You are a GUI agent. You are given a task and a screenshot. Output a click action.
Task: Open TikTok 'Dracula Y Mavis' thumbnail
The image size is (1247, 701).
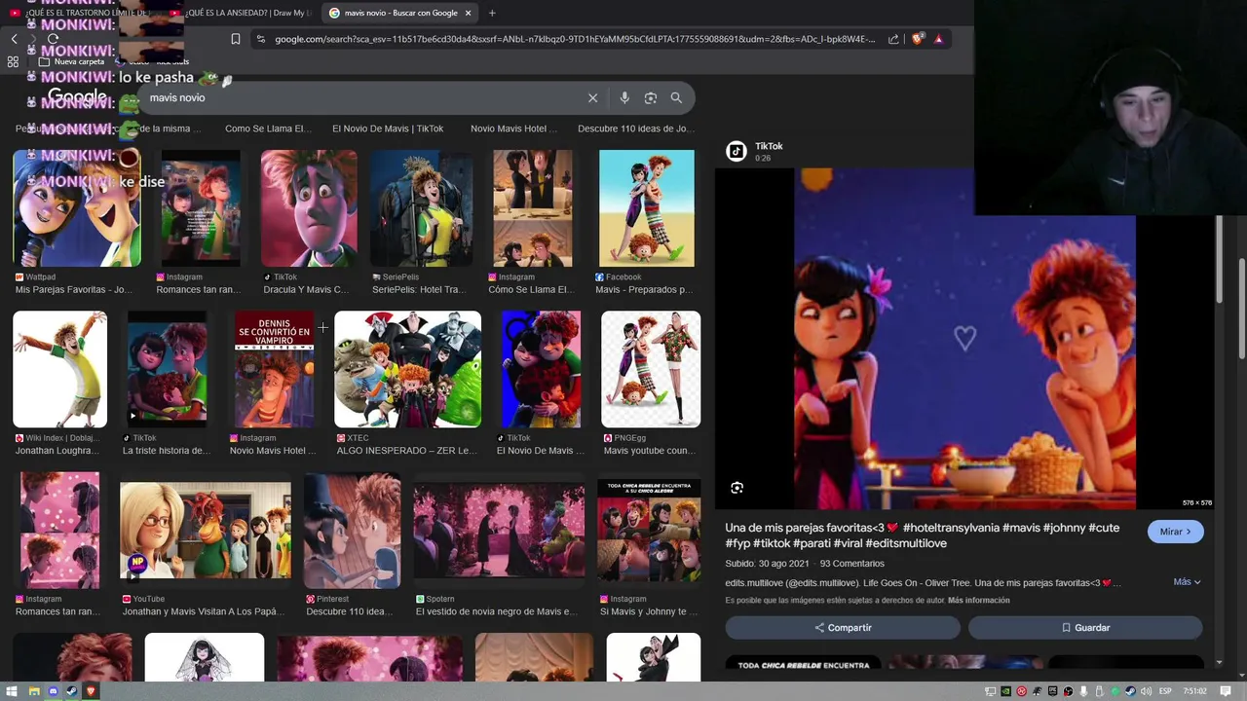pyautogui.click(x=309, y=207)
